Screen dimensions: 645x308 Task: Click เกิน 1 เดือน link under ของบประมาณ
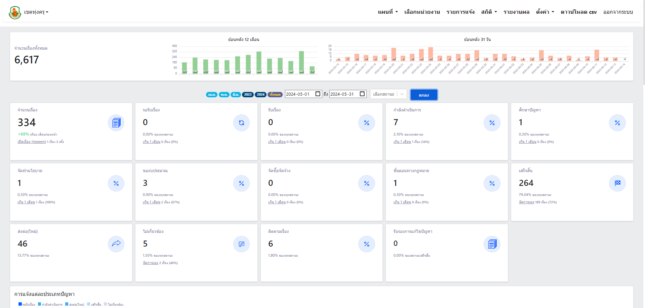tap(151, 202)
